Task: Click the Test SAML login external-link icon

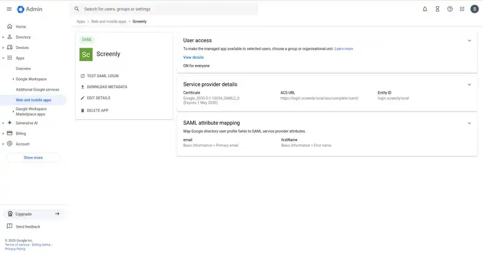Action: click(83, 76)
